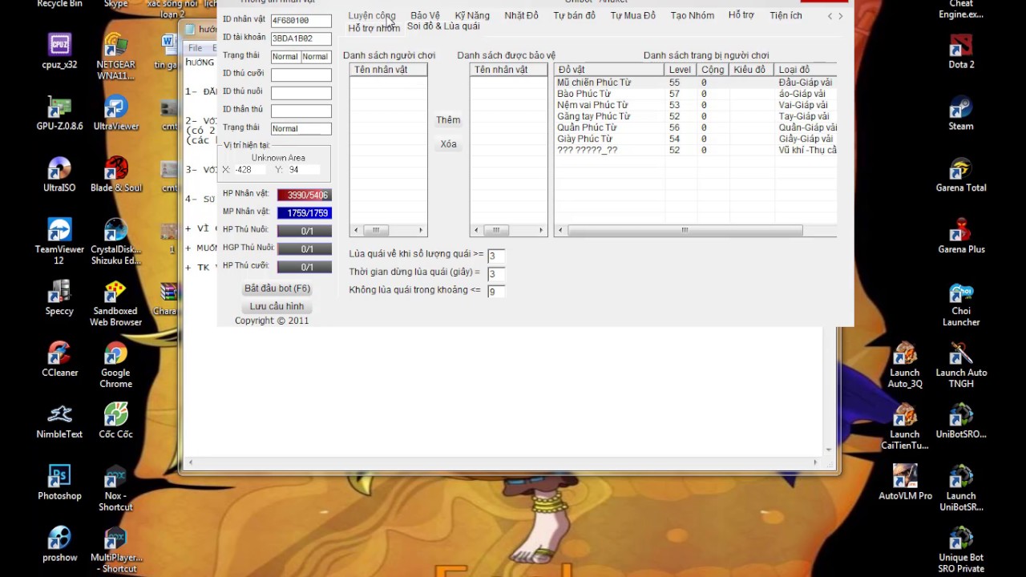Switch to the Hỗ trợ nhóm sub-tab
Image resolution: width=1026 pixels, height=577 pixels.
(374, 28)
